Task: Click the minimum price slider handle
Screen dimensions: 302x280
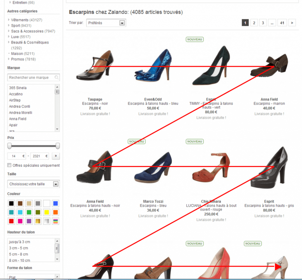Action: click(9, 146)
